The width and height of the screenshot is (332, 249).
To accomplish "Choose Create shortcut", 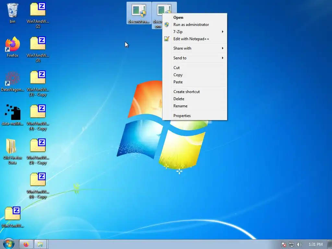I will 195,92.
